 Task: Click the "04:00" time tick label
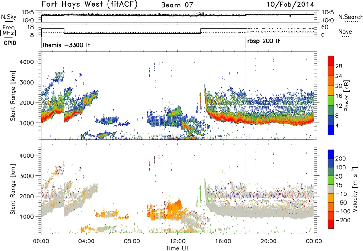[86, 241]
